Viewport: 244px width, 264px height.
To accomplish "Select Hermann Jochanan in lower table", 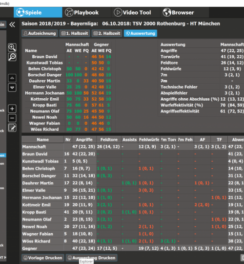I will coord(133,198).
